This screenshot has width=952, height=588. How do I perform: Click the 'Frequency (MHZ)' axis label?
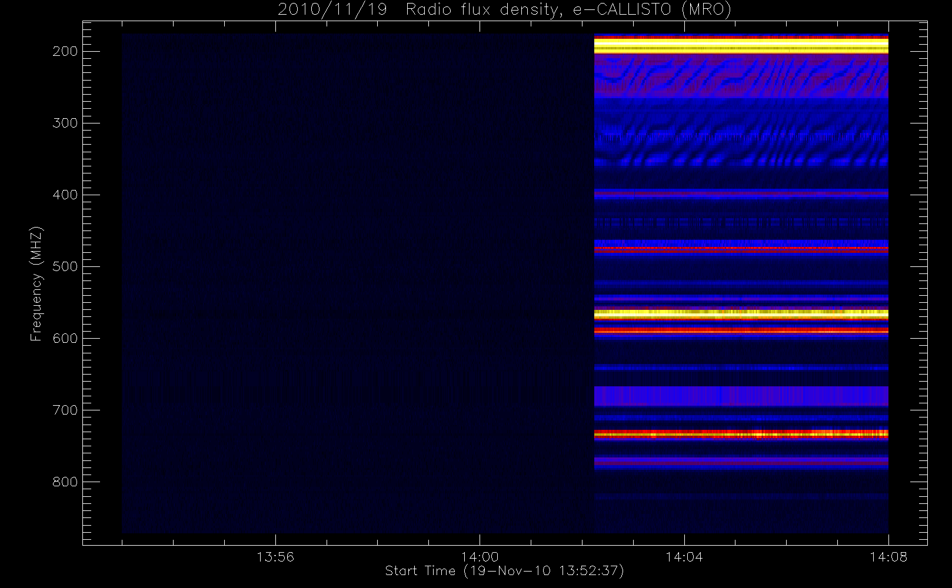click(36, 283)
